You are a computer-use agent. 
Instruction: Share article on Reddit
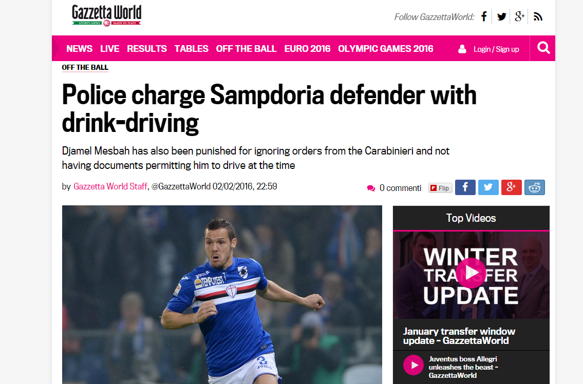point(534,187)
